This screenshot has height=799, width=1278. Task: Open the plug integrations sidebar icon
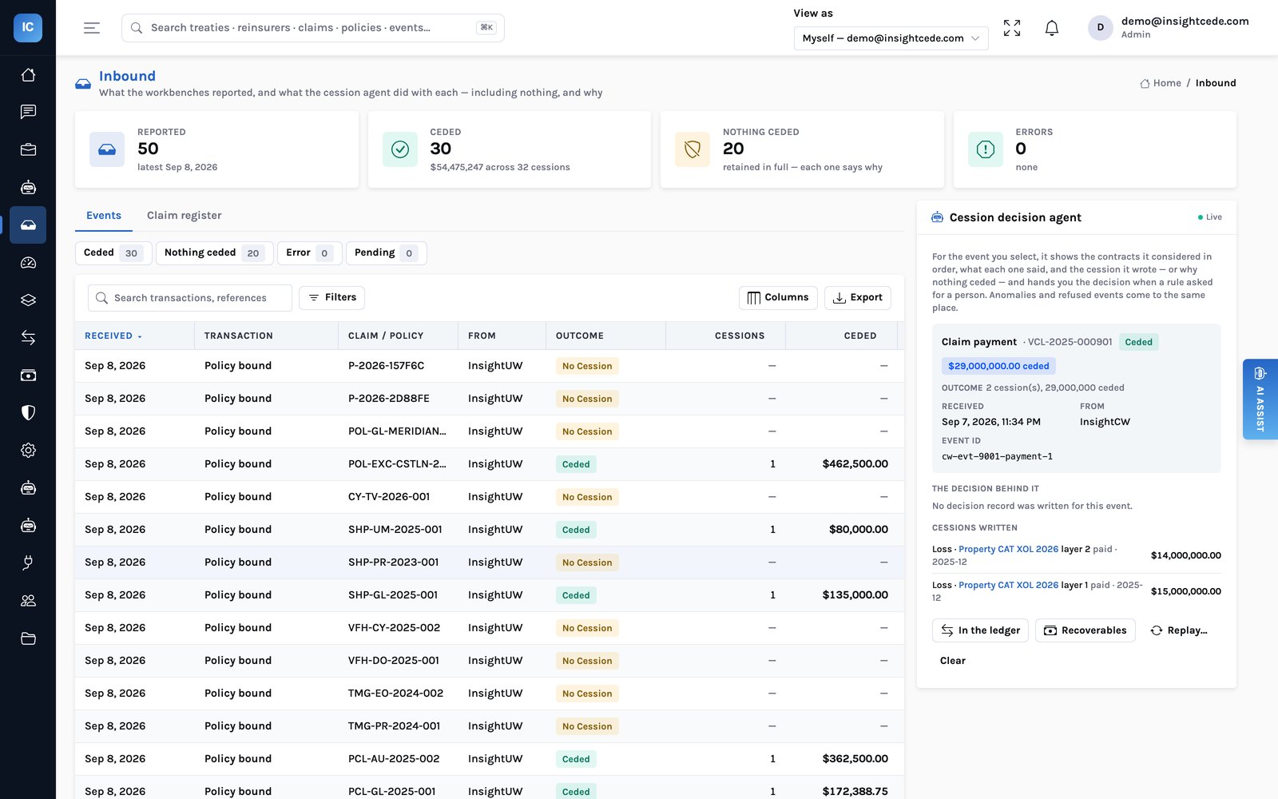point(28,563)
